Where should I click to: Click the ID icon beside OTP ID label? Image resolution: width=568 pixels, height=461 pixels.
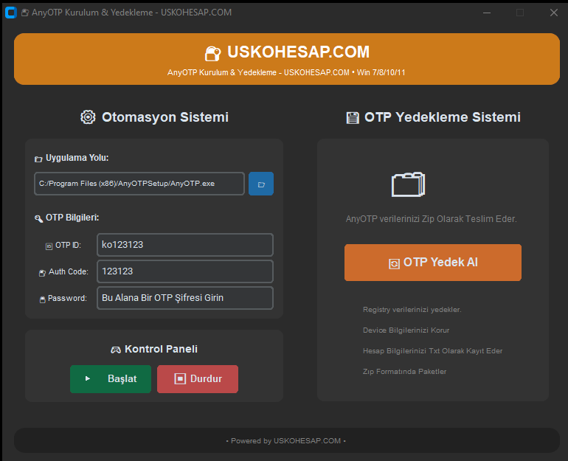(x=49, y=246)
